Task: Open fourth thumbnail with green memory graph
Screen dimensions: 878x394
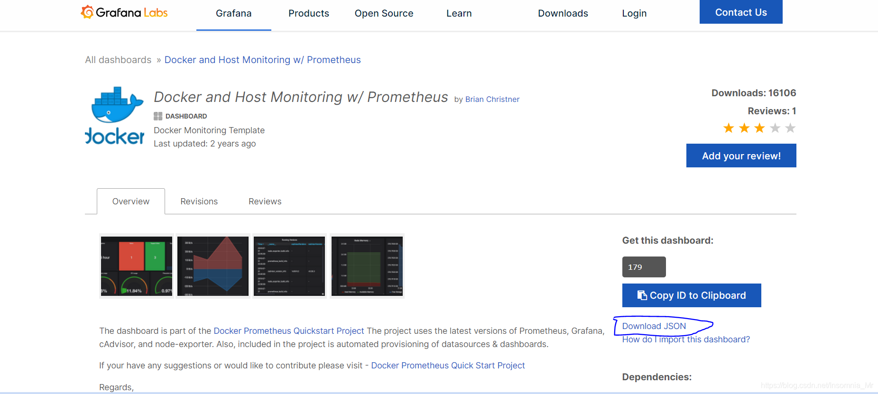Action: (x=367, y=266)
